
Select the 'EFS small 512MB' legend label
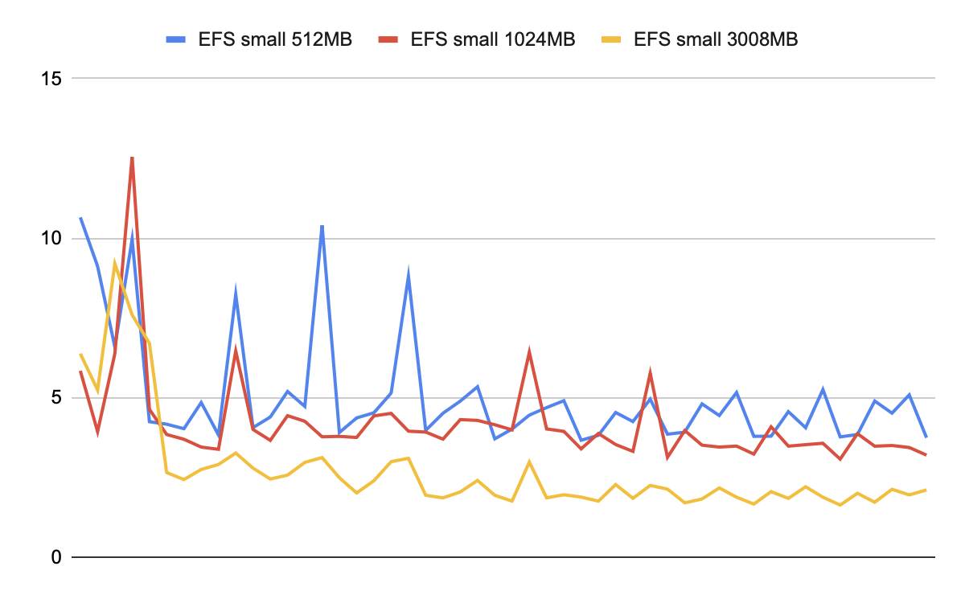pos(274,39)
